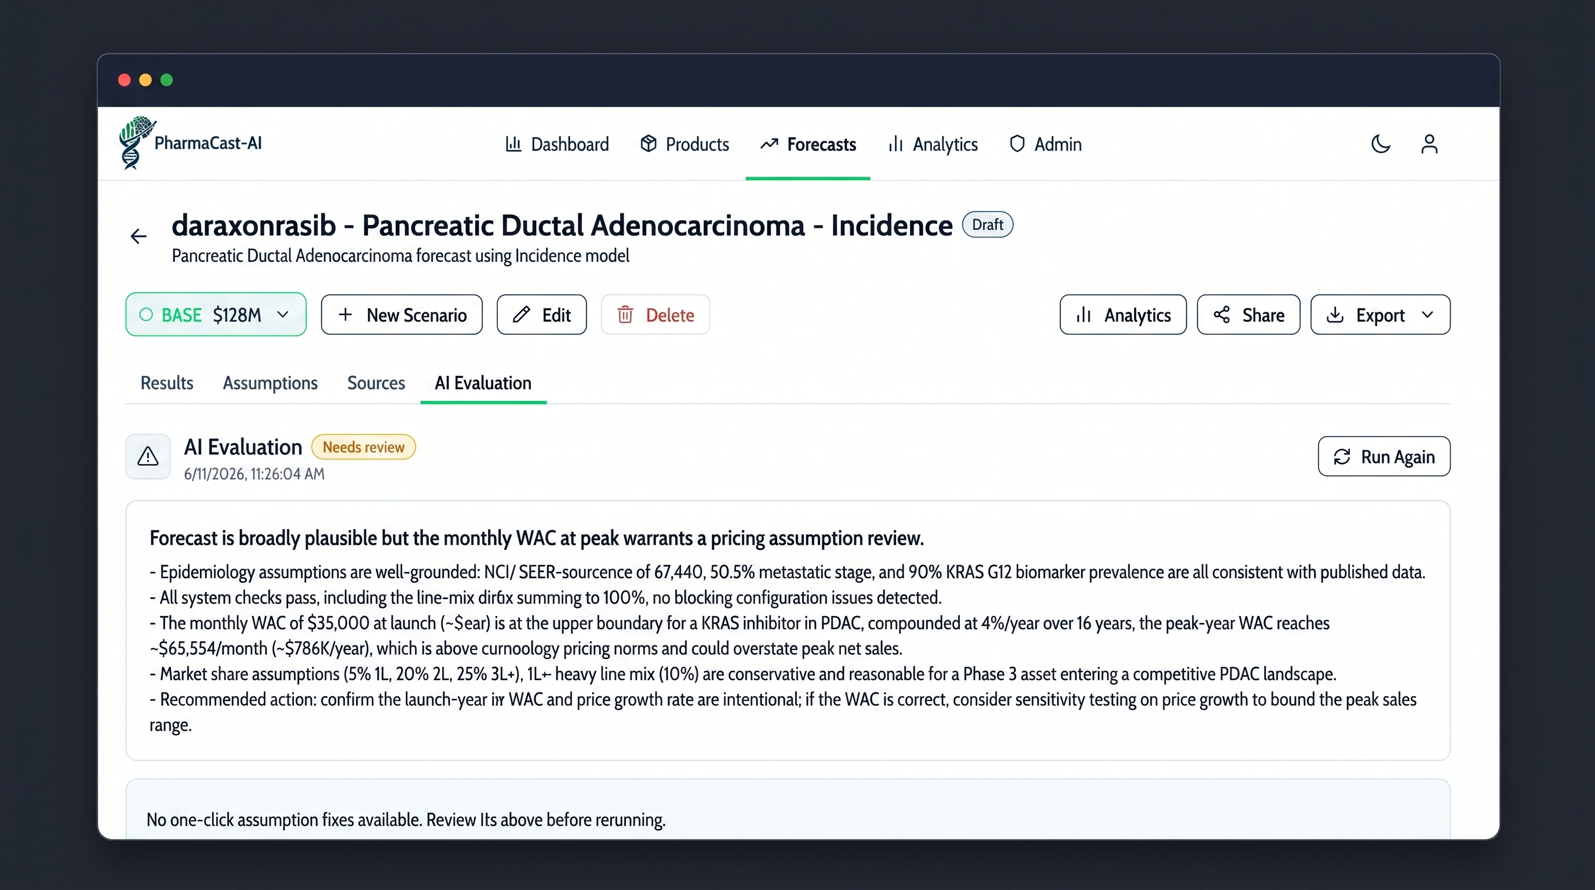
Task: Open the Admin section
Action: tap(1045, 144)
